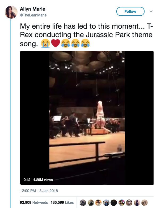Open the Ailyn Marie display name link
The width and height of the screenshot is (161, 208).
coord(33,9)
